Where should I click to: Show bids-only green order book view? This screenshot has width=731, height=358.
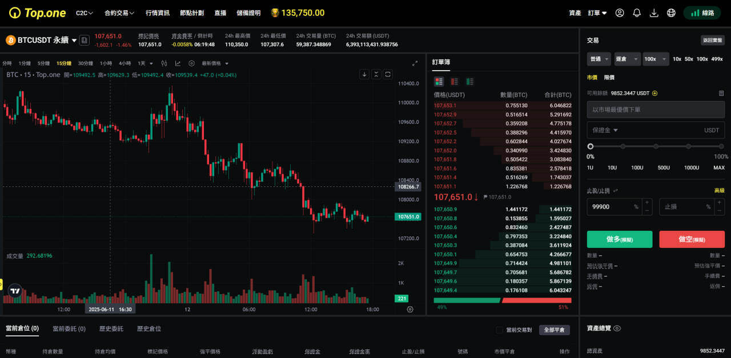(470, 82)
